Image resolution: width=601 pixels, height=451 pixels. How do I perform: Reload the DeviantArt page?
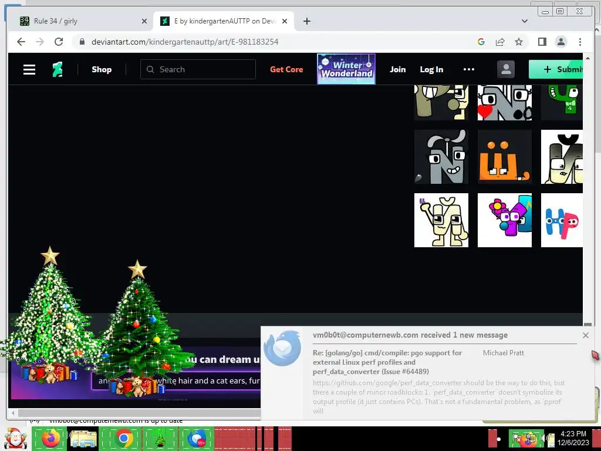click(59, 42)
